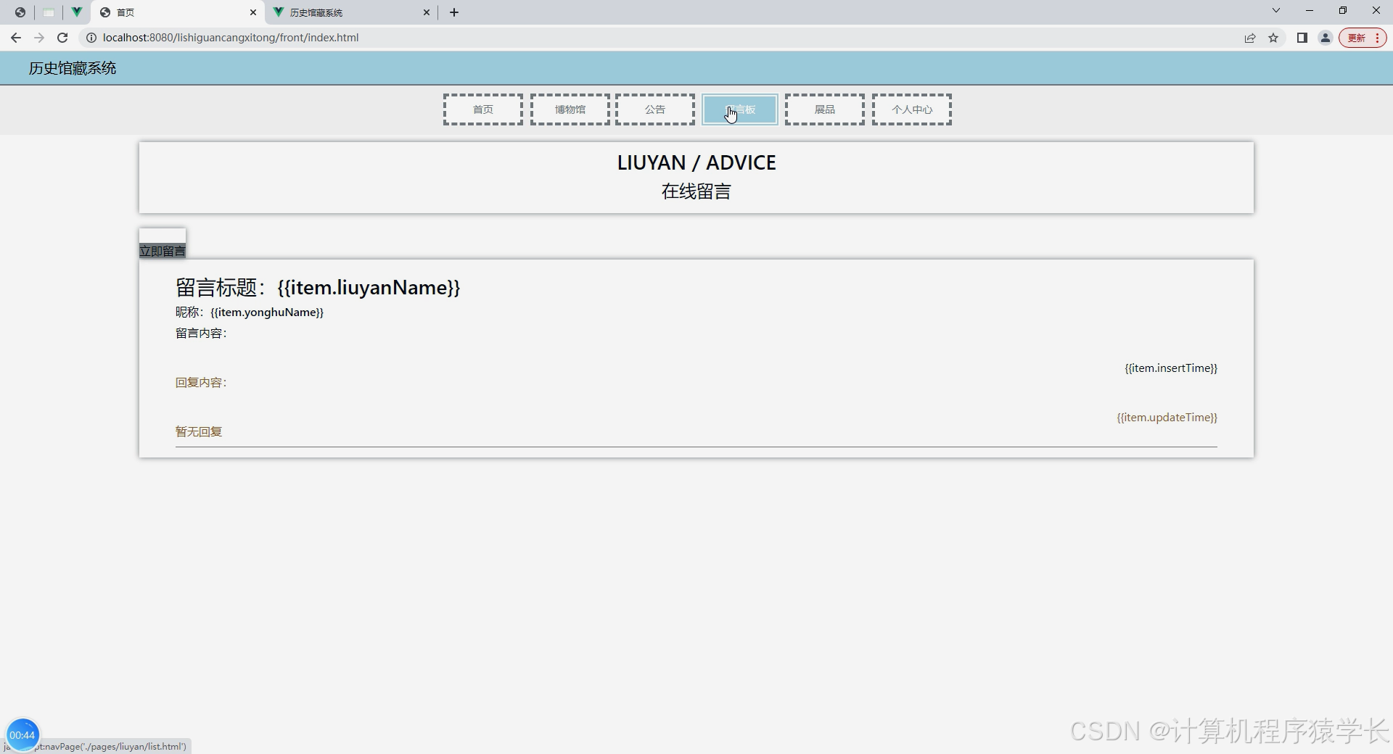Click the 在线留言 subtitle
Image resolution: width=1393 pixels, height=754 pixels.
pos(696,191)
